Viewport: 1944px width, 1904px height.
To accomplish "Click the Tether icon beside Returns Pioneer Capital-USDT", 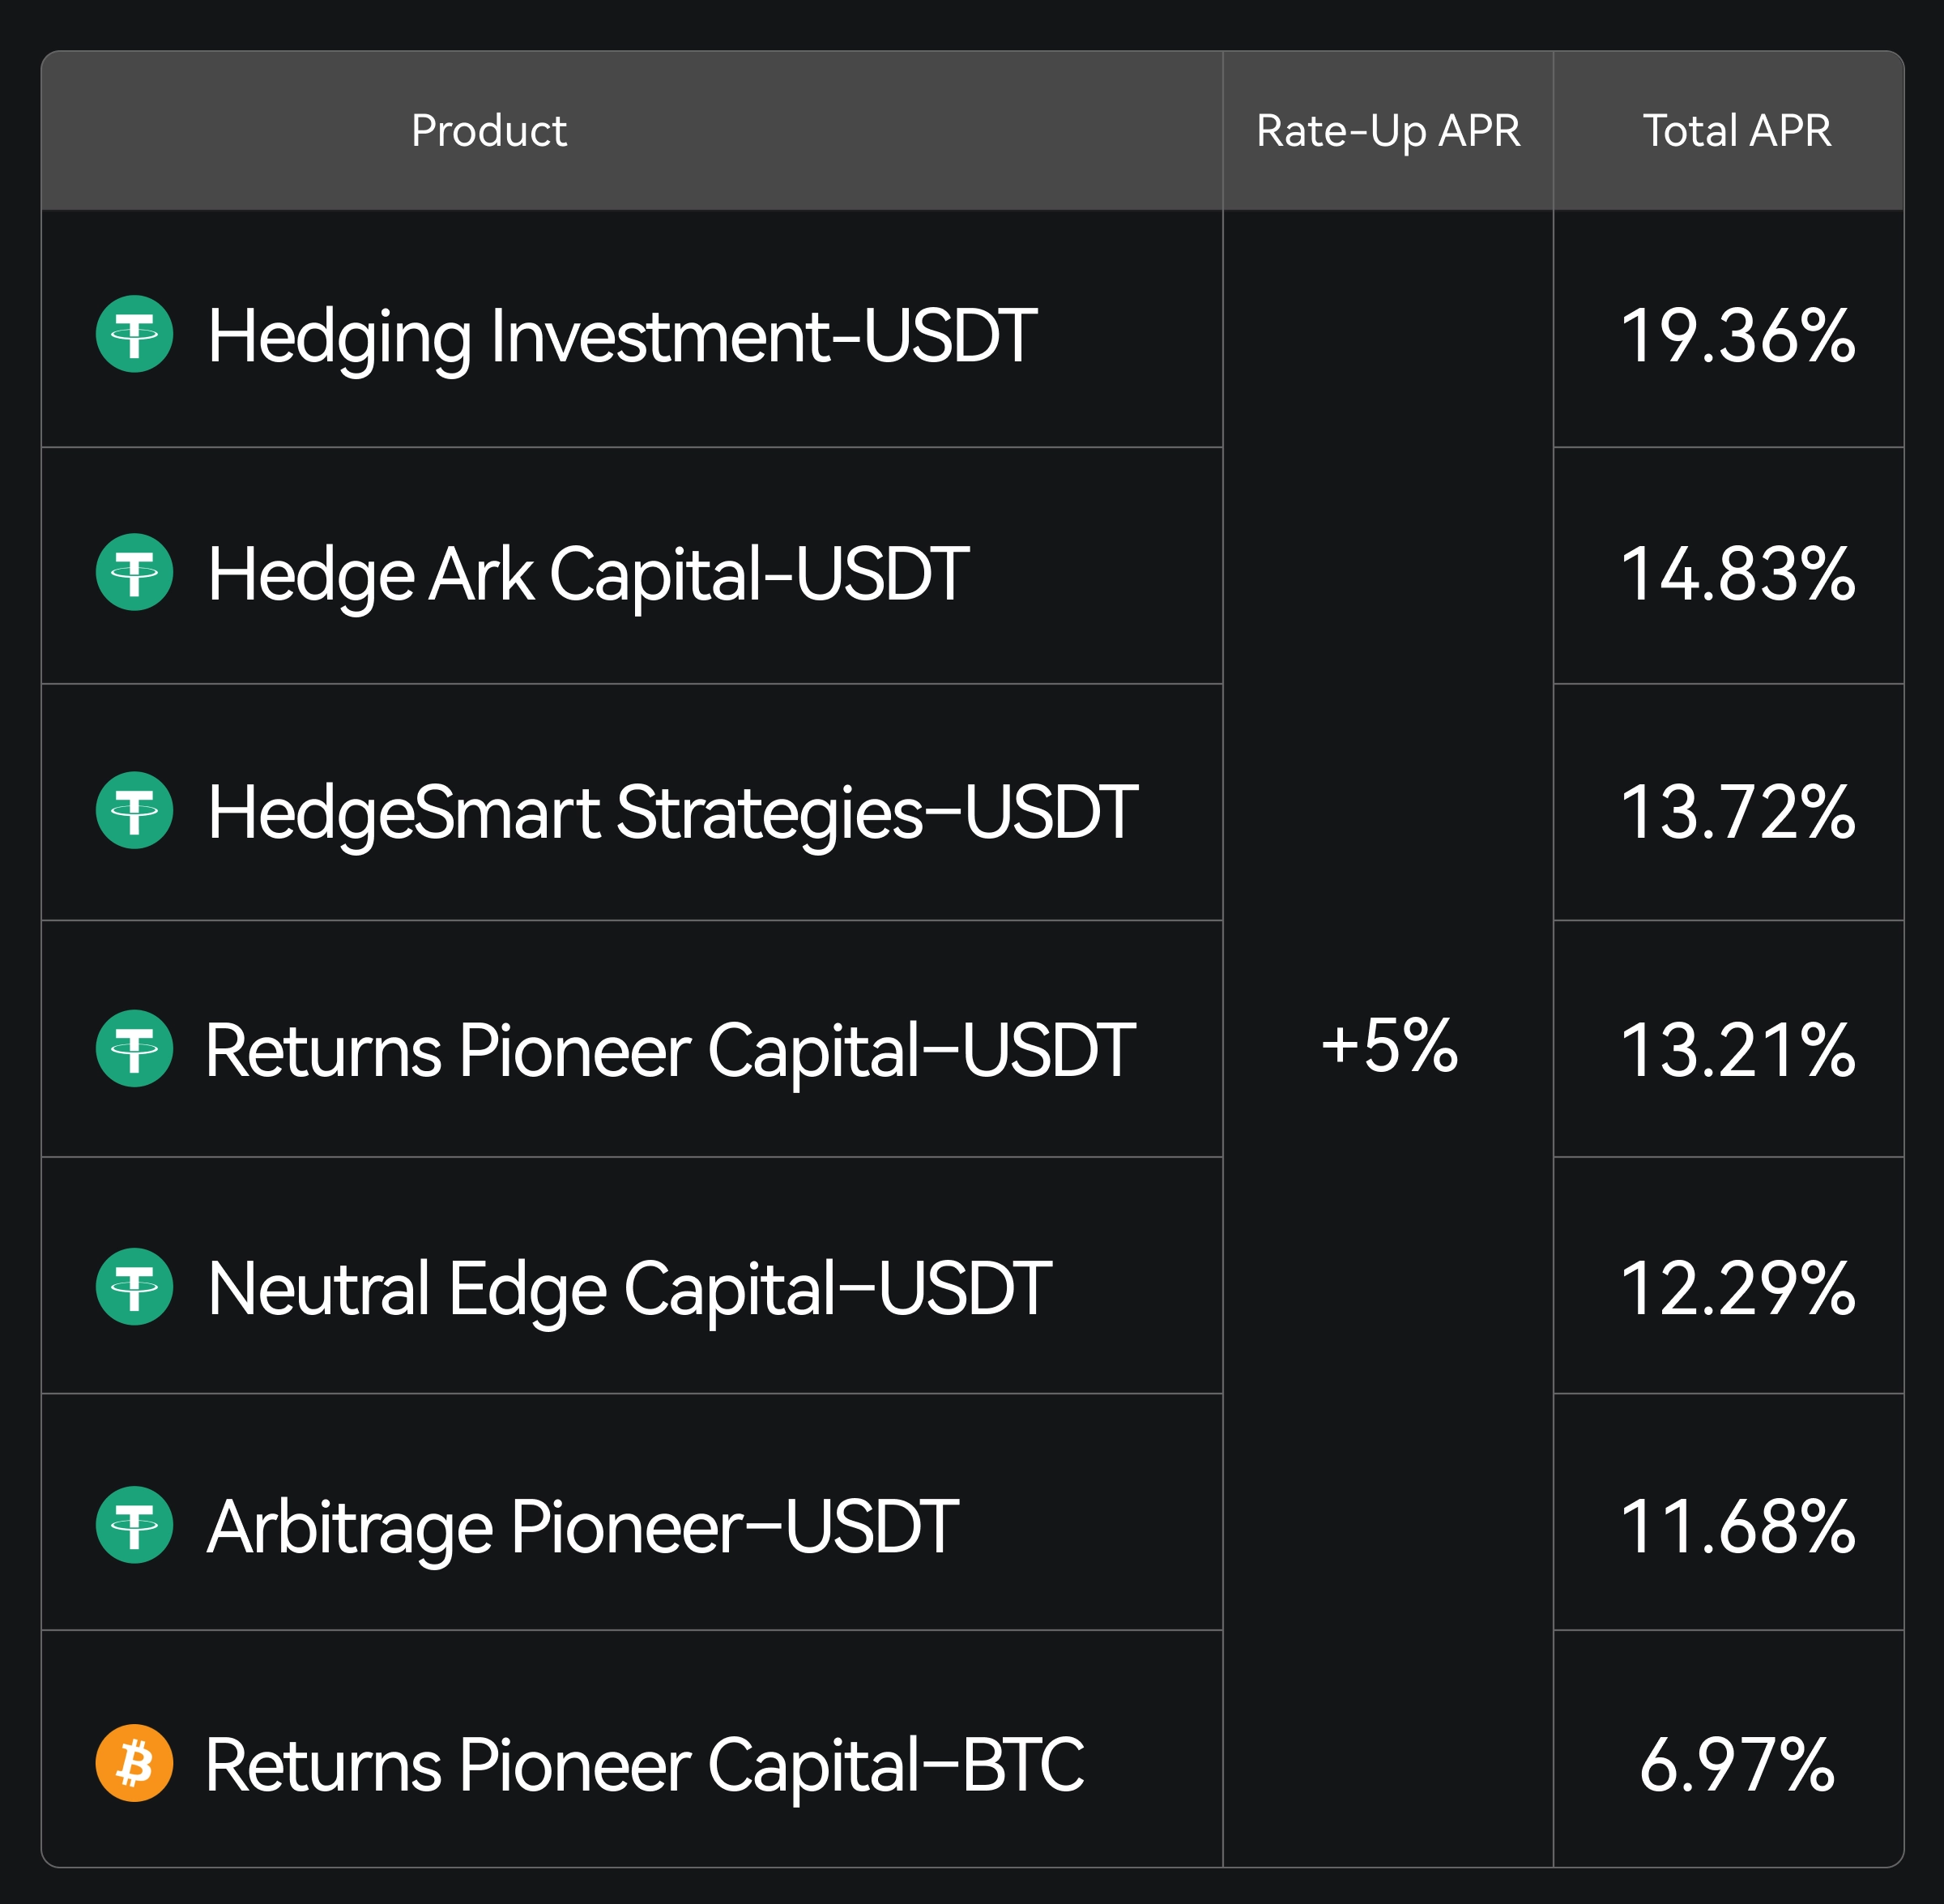I will [x=134, y=1048].
